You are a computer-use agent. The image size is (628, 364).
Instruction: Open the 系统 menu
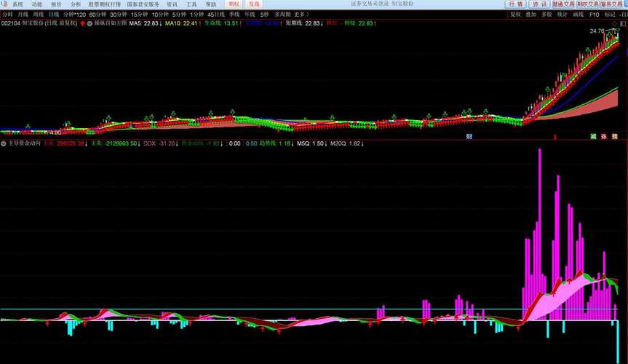(17, 4)
